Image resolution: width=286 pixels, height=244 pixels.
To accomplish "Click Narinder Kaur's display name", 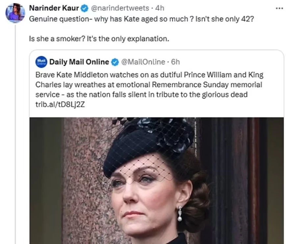I will (x=54, y=9).
